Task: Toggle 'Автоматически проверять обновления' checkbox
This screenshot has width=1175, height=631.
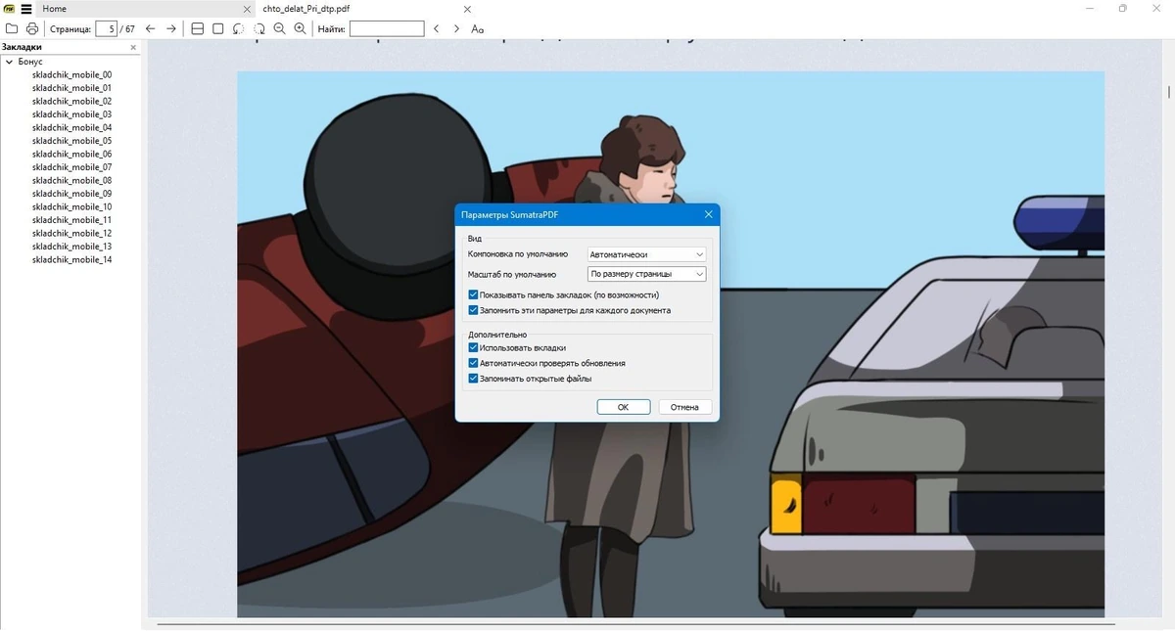Action: (x=474, y=363)
